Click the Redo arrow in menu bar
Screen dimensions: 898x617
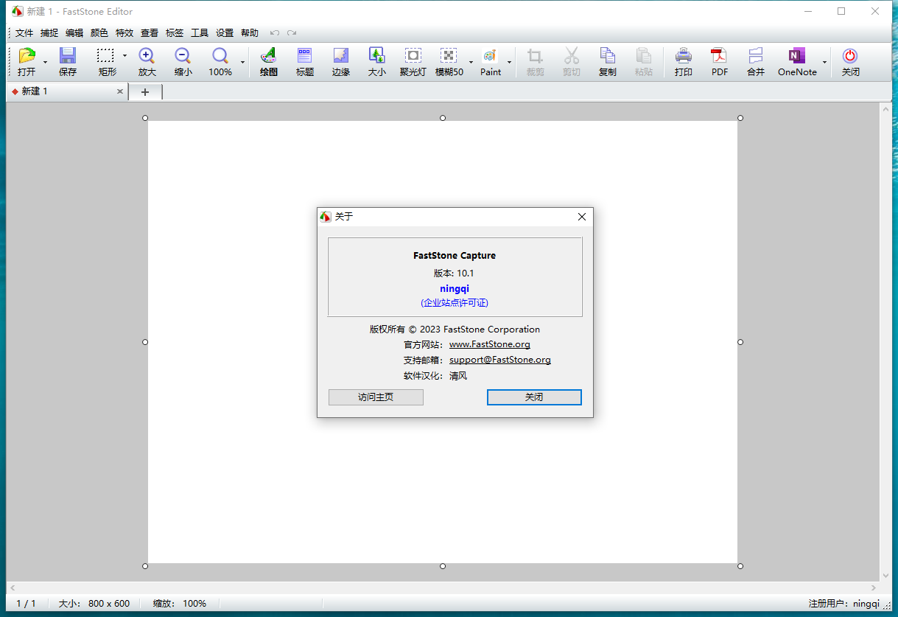tap(292, 33)
